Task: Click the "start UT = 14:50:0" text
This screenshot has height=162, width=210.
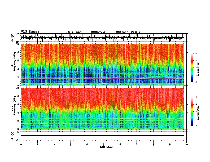Action: pyautogui.click(x=128, y=32)
